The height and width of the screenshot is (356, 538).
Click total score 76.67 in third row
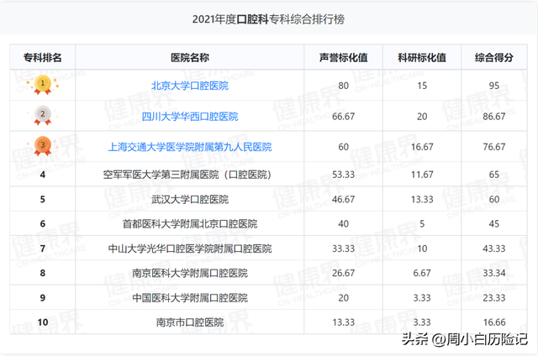[x=494, y=147]
